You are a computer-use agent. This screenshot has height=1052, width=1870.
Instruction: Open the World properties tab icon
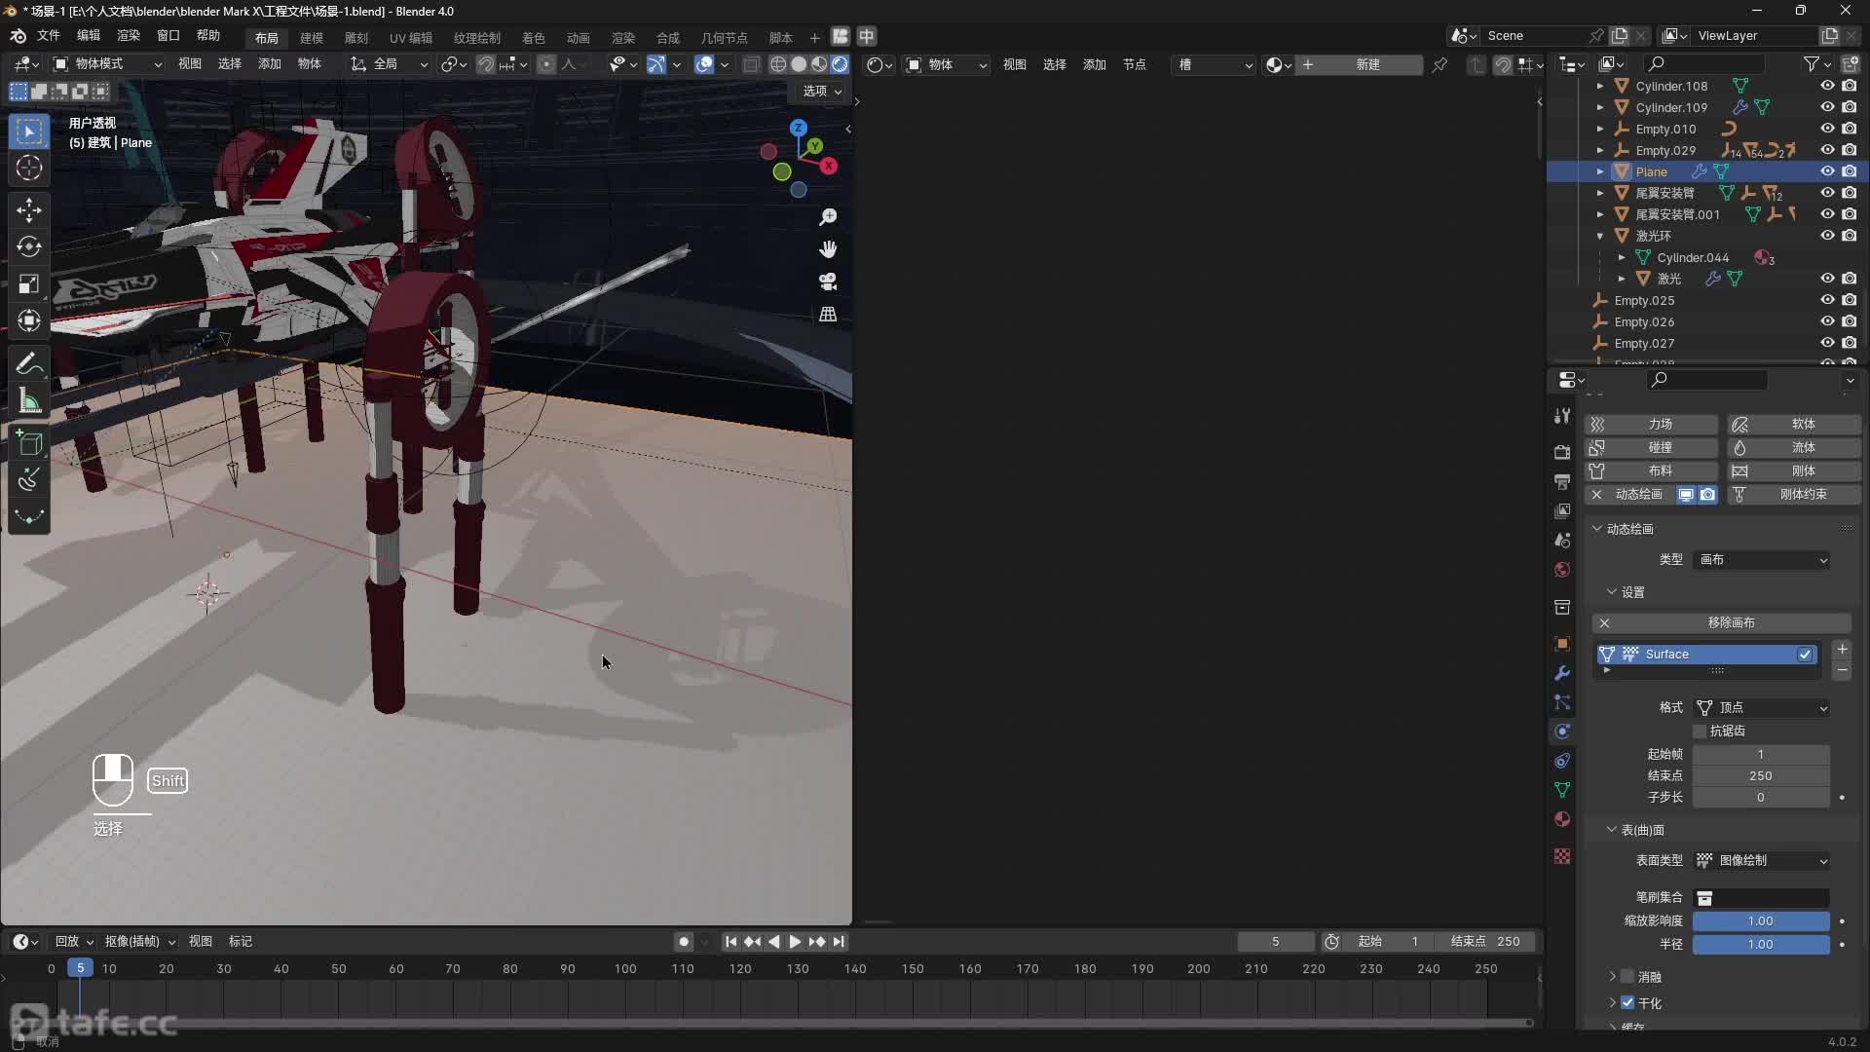[x=1562, y=569]
